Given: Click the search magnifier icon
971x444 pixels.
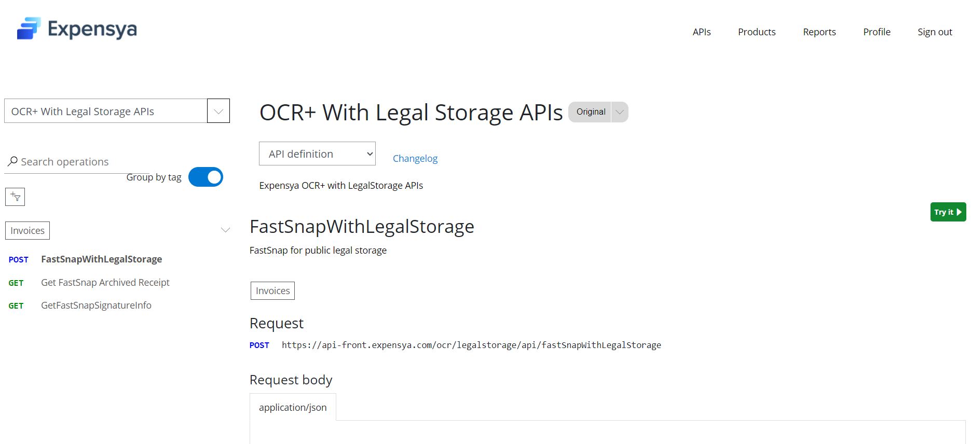Looking at the screenshot, I should click(13, 161).
